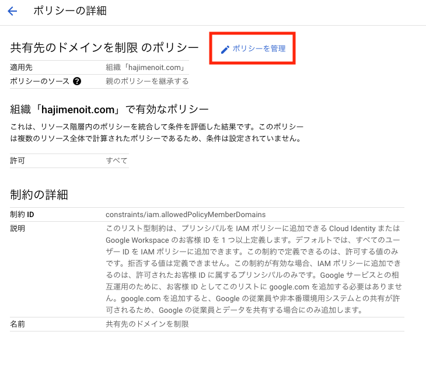Image resolution: width=426 pixels, height=370 pixels.
Task: Go back using the blue arrow icon
Action: [x=12, y=11]
